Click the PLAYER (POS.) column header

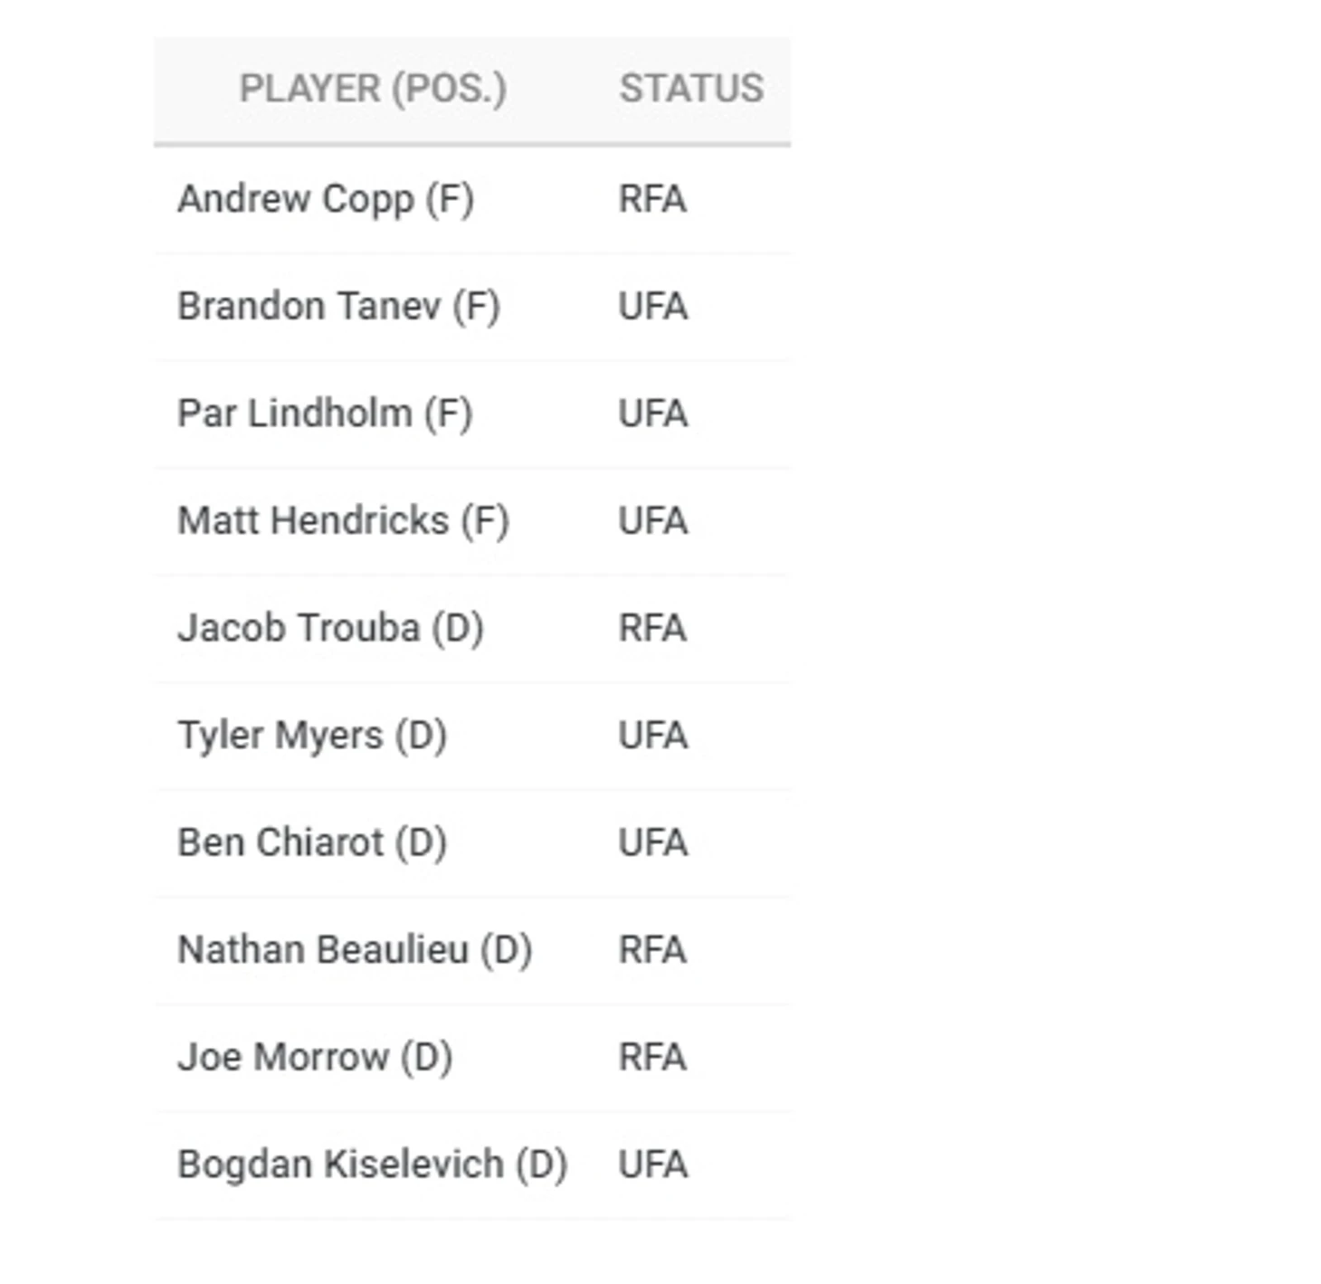click(x=373, y=90)
